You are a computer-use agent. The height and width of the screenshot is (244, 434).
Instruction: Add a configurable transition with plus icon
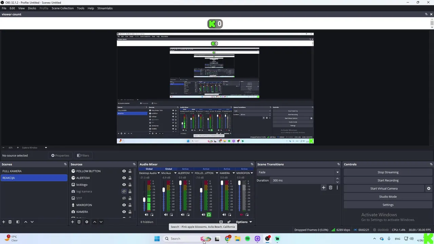323,187
